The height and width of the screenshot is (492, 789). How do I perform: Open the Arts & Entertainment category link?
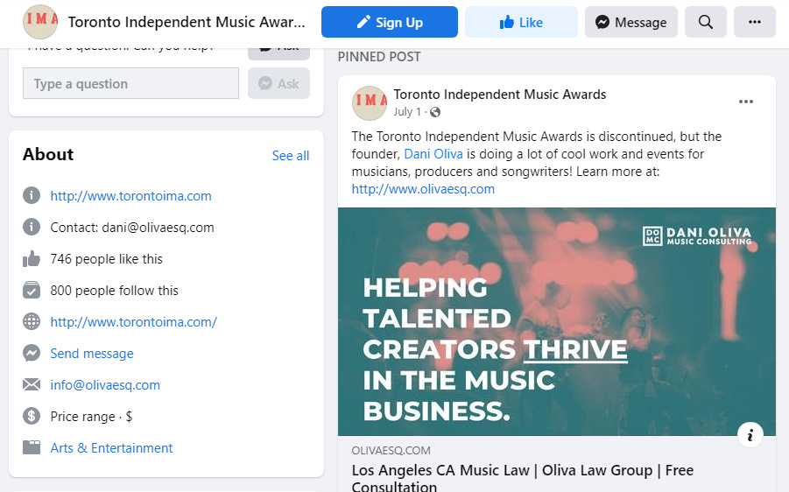(x=111, y=448)
